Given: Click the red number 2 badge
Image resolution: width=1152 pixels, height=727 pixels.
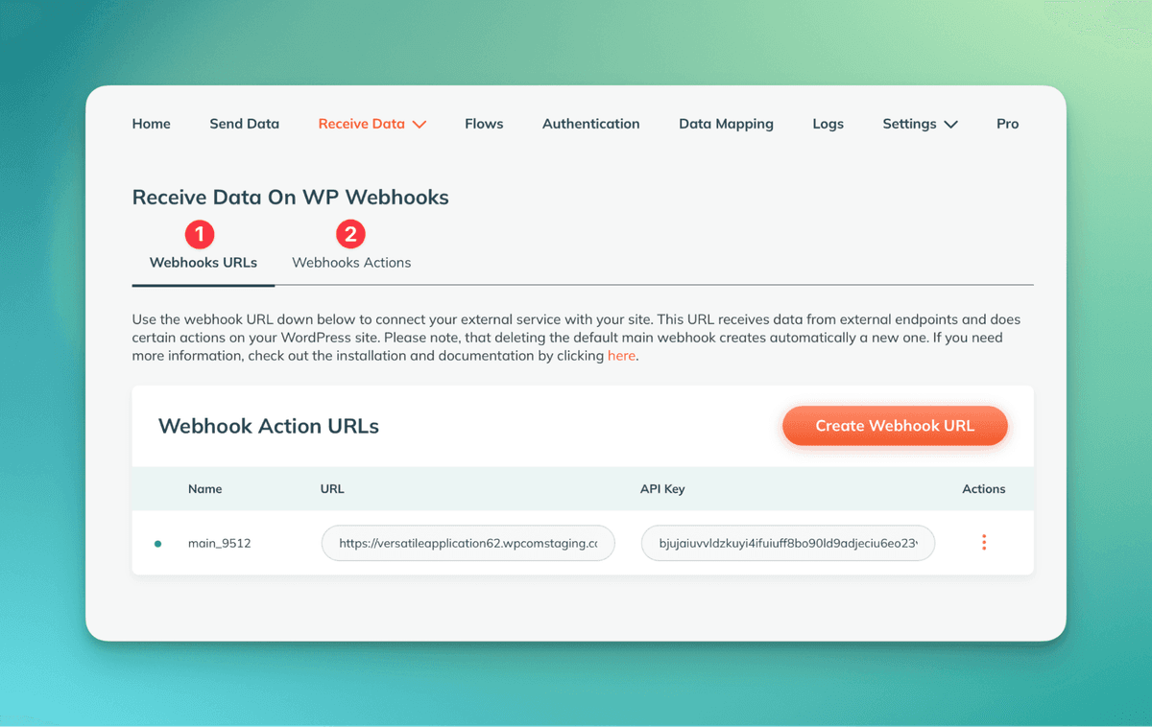Looking at the screenshot, I should coord(350,234).
